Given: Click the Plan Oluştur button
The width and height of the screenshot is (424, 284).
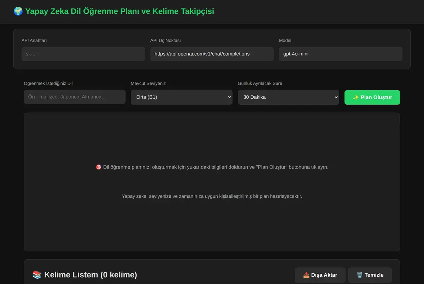Looking at the screenshot, I should coord(372,97).
